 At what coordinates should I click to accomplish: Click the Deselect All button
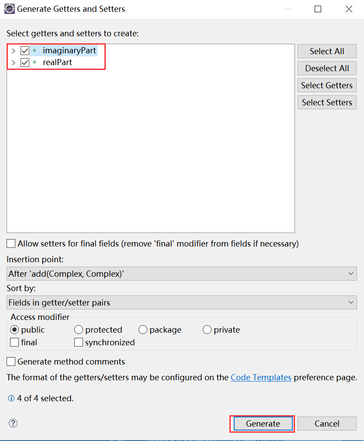(x=327, y=68)
